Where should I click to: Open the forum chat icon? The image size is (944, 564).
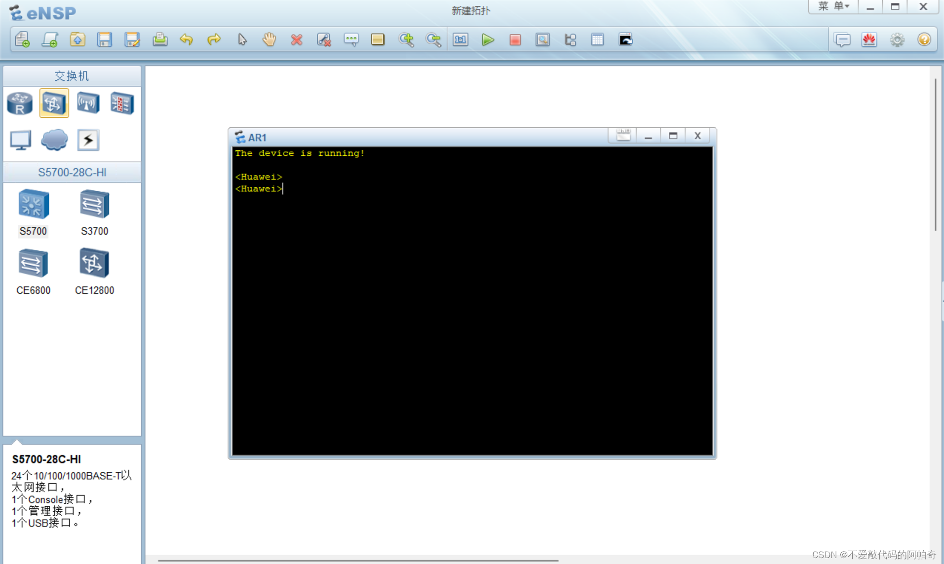[842, 39]
